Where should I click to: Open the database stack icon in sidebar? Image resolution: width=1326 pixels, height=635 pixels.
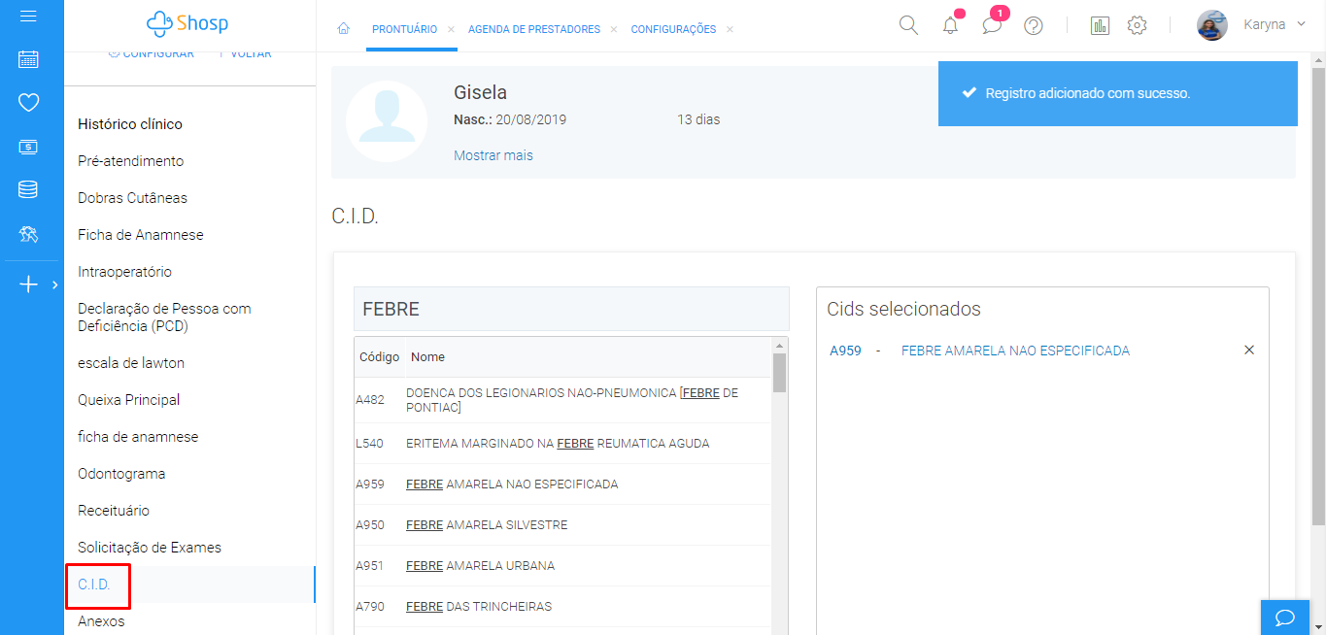[28, 189]
